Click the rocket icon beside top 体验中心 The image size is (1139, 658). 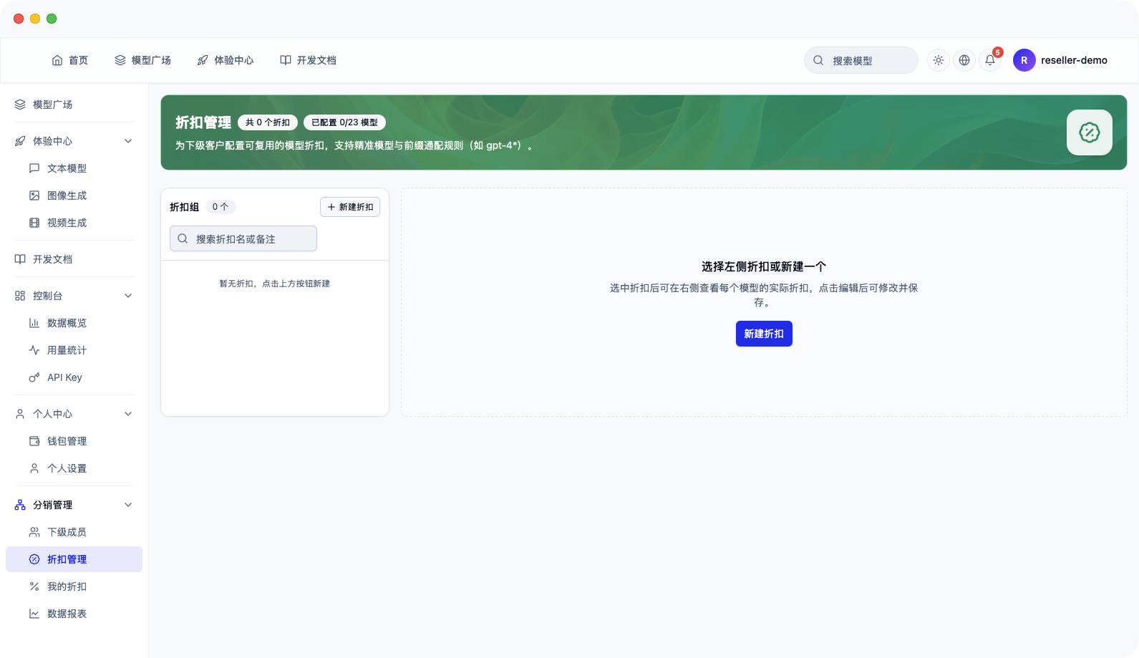[x=203, y=60]
